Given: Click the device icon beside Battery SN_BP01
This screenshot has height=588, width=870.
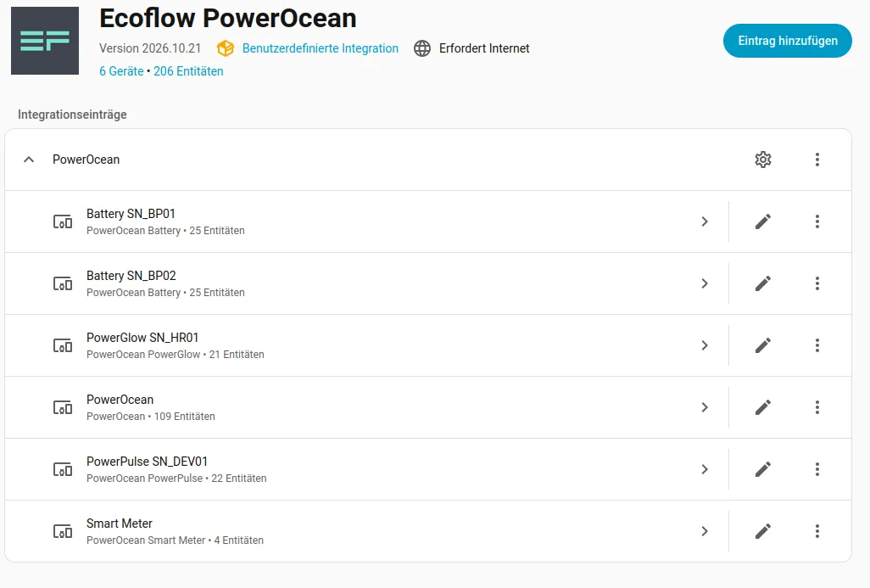Looking at the screenshot, I should (x=63, y=221).
